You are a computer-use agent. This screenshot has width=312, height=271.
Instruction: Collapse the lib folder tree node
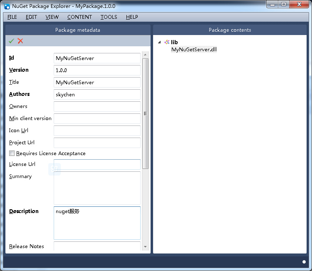[159, 42]
